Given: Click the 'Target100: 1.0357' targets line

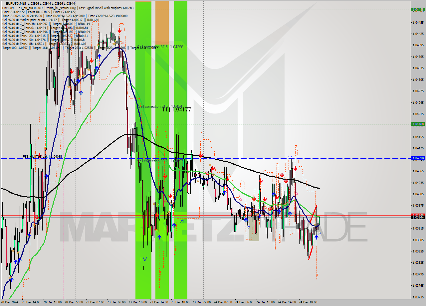Looking at the screenshot, I should (x=80, y=48).
